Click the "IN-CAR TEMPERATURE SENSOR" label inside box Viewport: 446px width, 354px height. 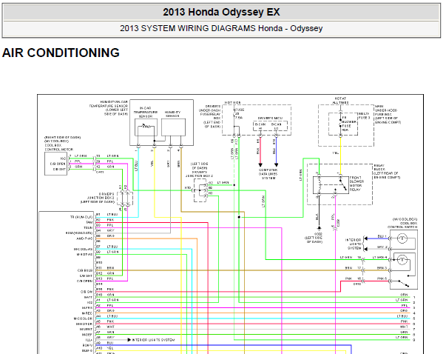[x=146, y=113]
